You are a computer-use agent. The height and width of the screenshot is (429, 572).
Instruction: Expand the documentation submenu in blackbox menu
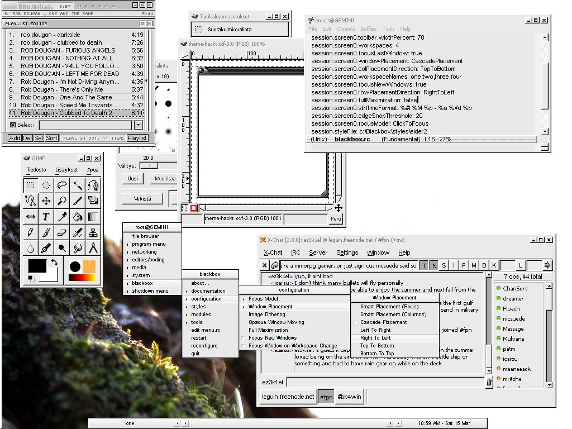[x=211, y=291]
